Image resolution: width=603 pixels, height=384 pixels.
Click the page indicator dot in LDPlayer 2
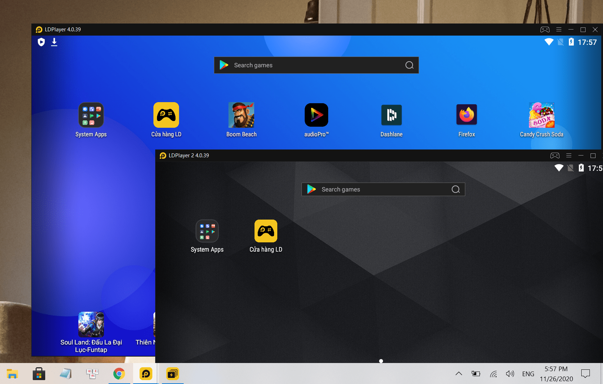pyautogui.click(x=381, y=361)
